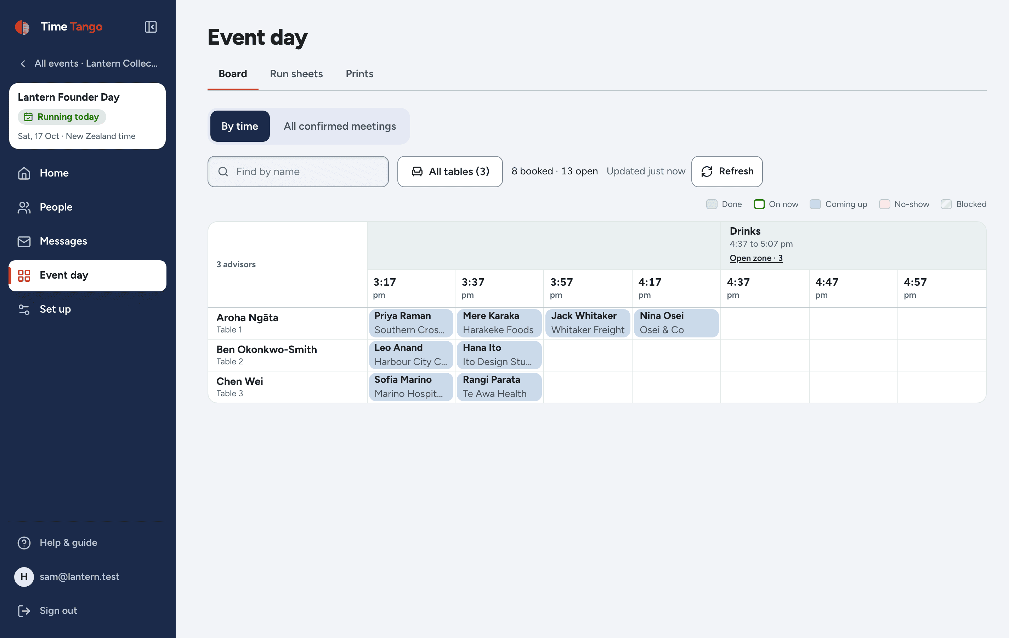Click the Set up sliders icon
Image resolution: width=1020 pixels, height=638 pixels.
[24, 309]
